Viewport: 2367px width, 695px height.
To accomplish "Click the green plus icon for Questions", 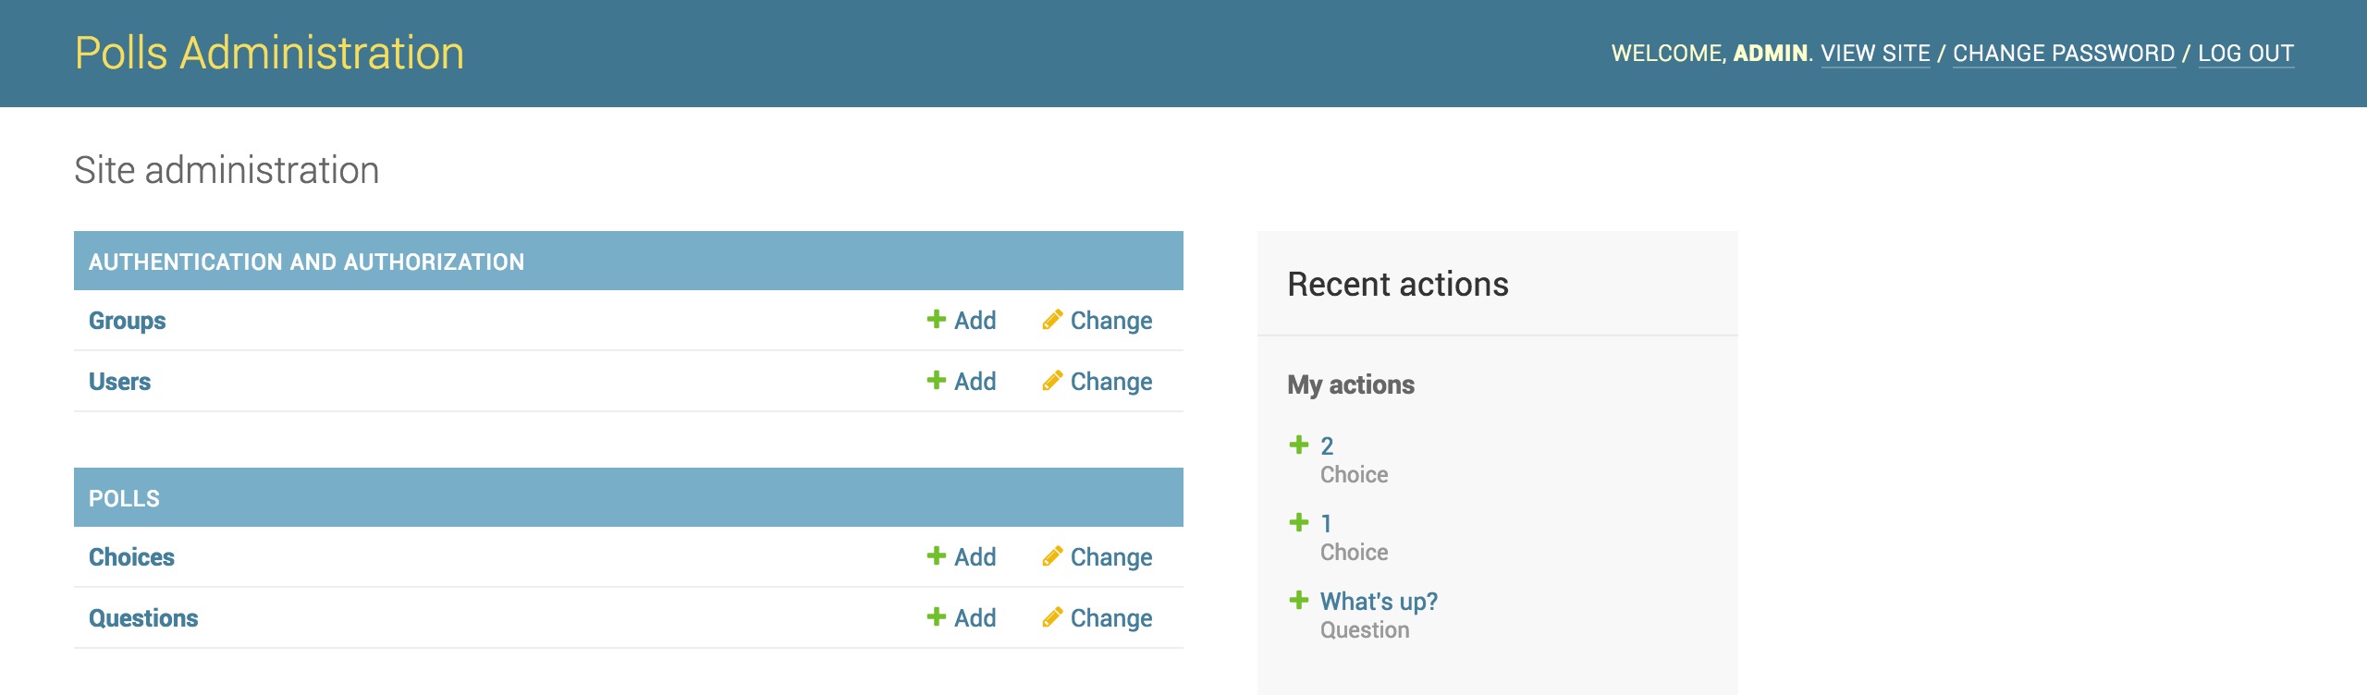I will point(936,617).
